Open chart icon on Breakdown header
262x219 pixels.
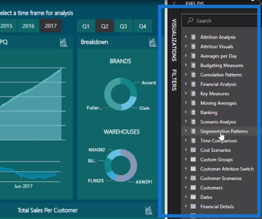153,43
